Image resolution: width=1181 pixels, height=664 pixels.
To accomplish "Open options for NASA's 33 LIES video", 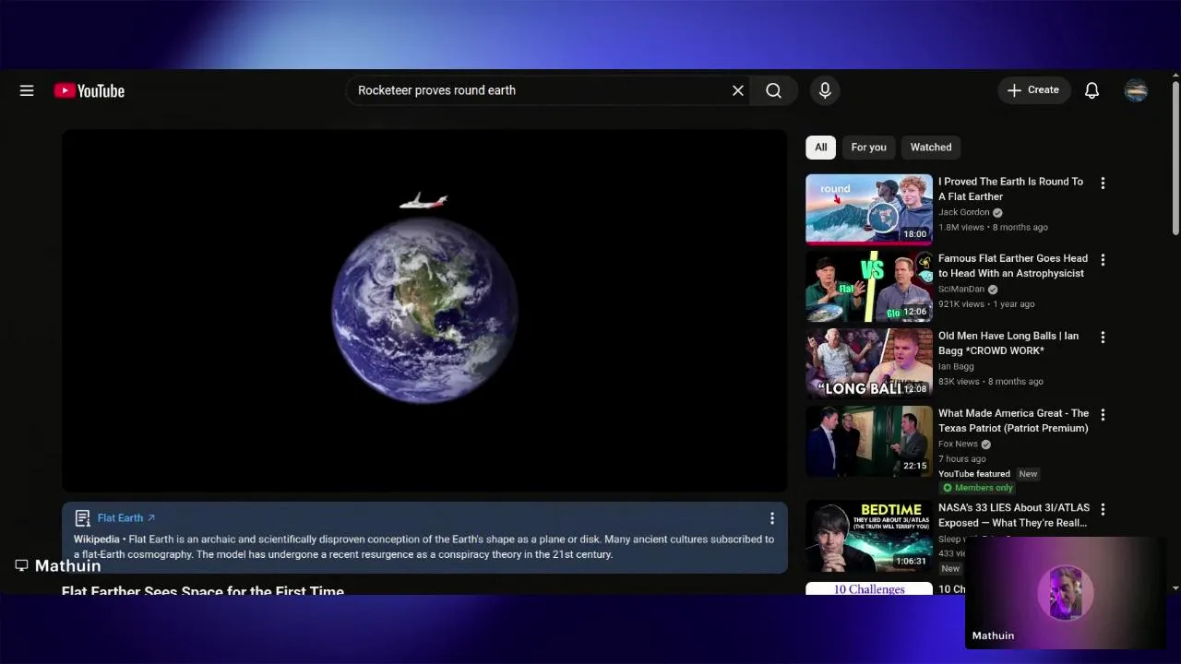I will click(x=1103, y=509).
